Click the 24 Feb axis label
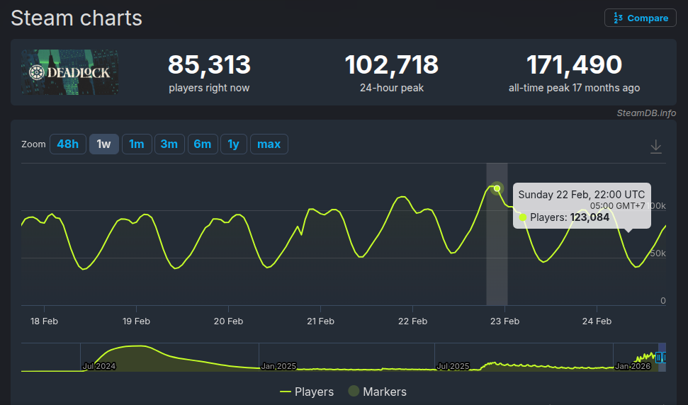Image resolution: width=688 pixels, height=405 pixels. tap(597, 321)
